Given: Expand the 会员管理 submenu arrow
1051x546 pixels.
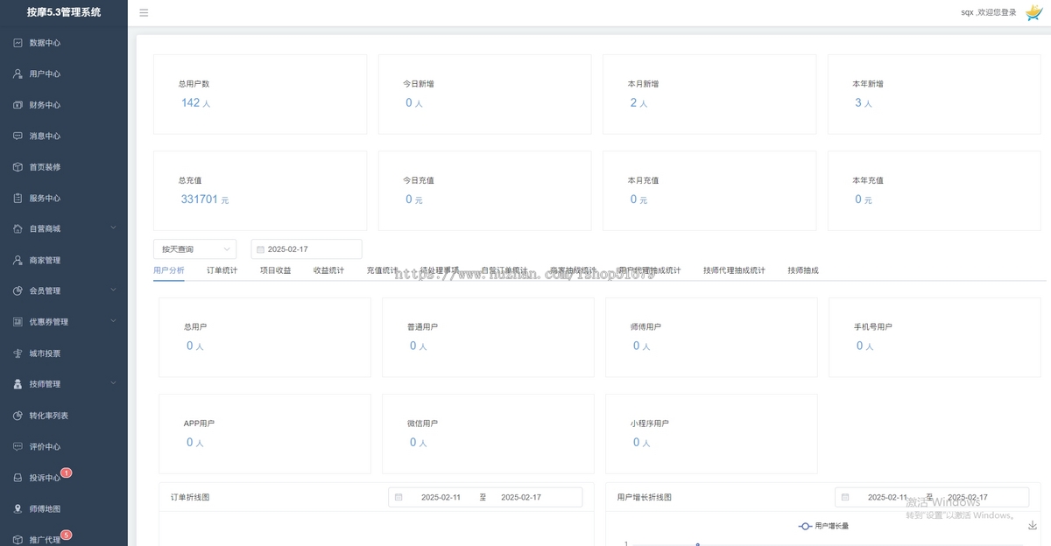Looking at the screenshot, I should pyautogui.click(x=113, y=290).
